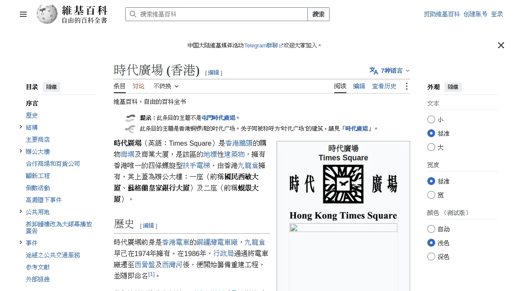The width and height of the screenshot is (517, 291).
Task: Jump to 高處墮下事件 in contents
Action: [44, 200]
